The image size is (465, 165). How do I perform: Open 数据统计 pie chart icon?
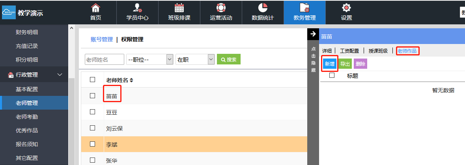263,8
